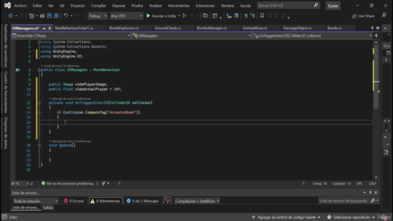
Task: Open Cuadro de herramientas side panel
Action: click(x=6, y=92)
